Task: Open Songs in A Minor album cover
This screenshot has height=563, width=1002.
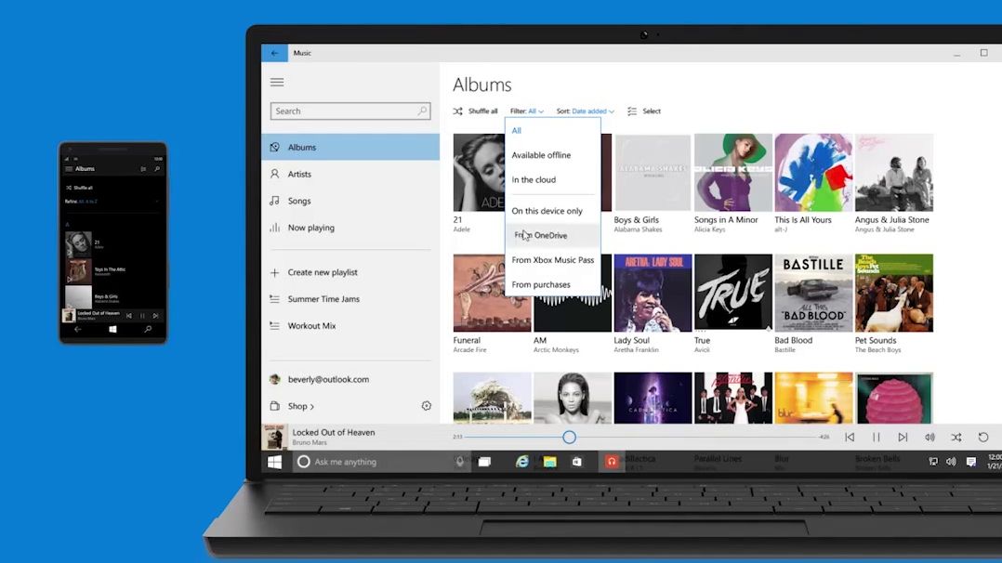Action: click(x=733, y=173)
